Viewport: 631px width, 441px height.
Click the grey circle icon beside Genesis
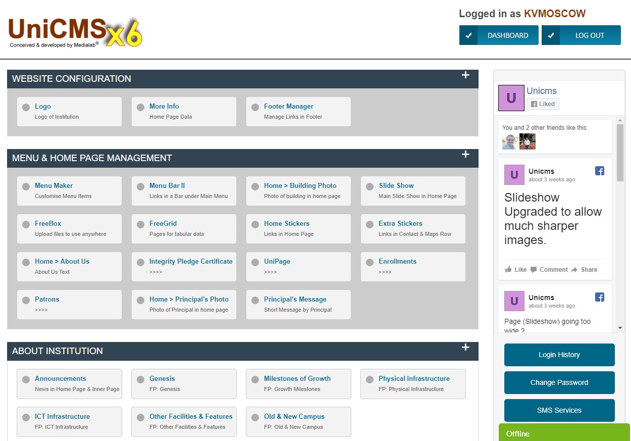[x=141, y=379]
